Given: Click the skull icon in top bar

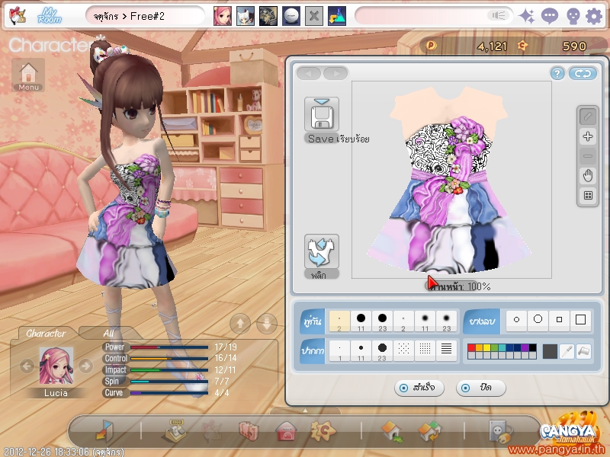Looking at the screenshot, I should [x=573, y=17].
